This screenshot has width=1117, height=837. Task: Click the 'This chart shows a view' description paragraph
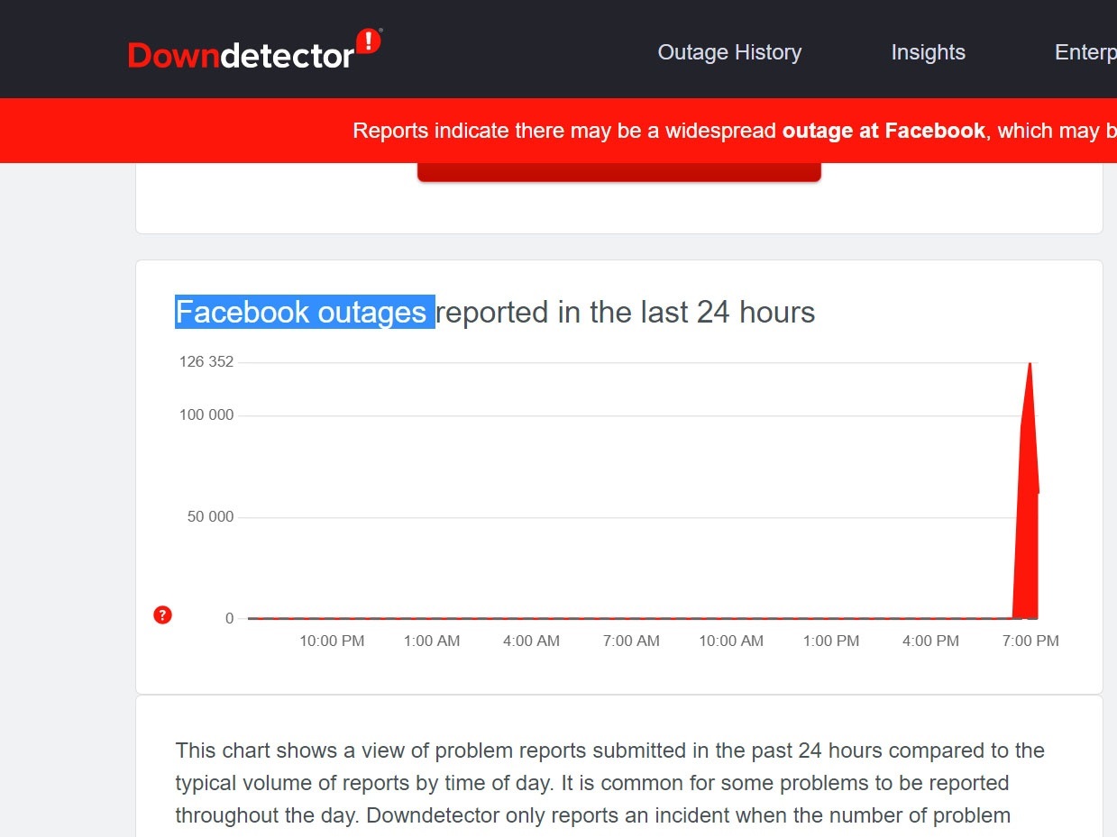point(610,783)
